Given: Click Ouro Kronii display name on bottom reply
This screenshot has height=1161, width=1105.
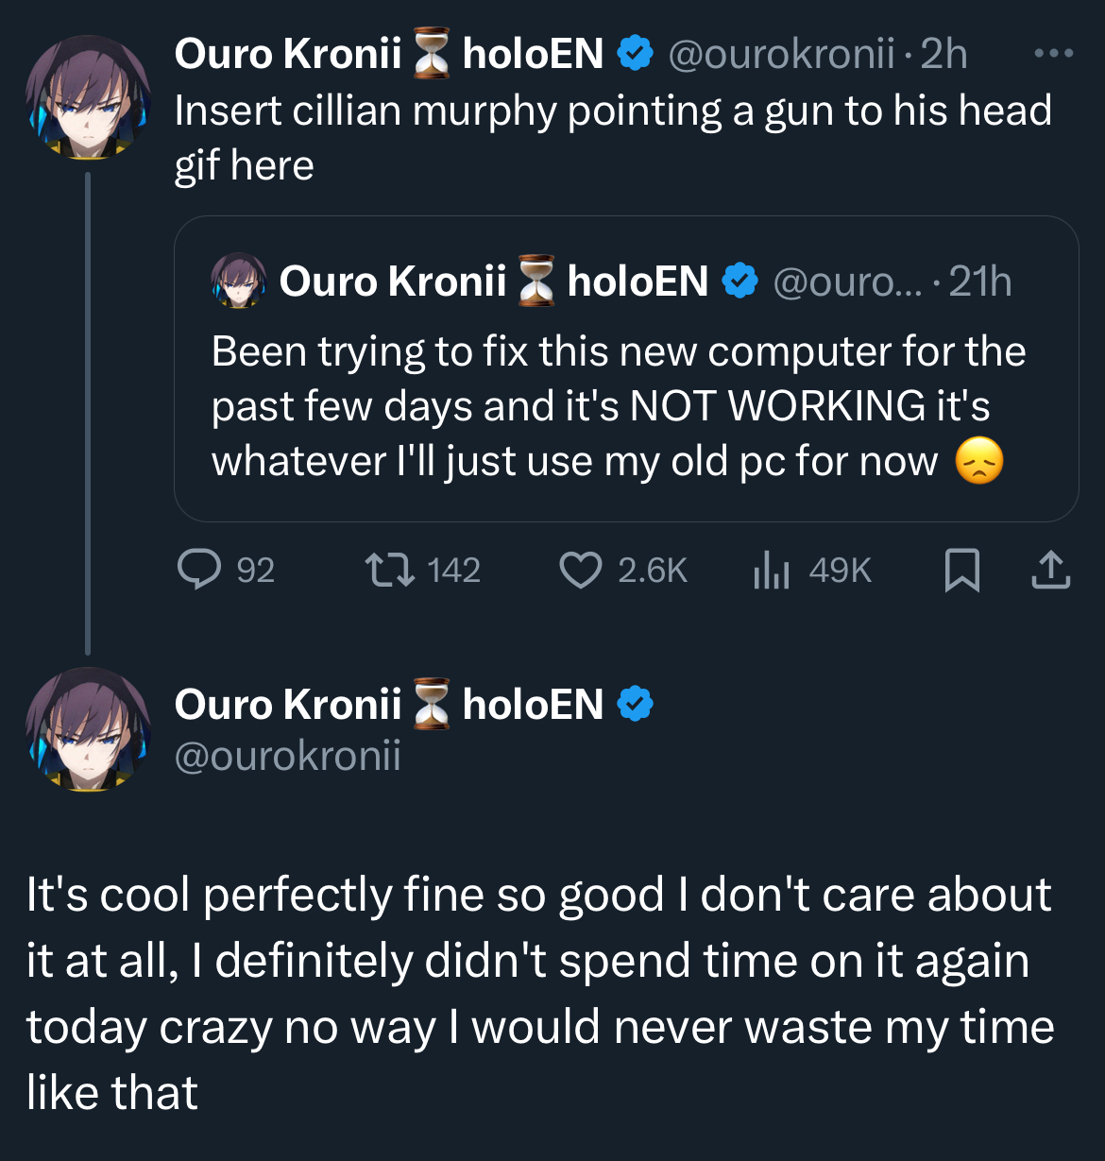Looking at the screenshot, I should click(x=288, y=705).
